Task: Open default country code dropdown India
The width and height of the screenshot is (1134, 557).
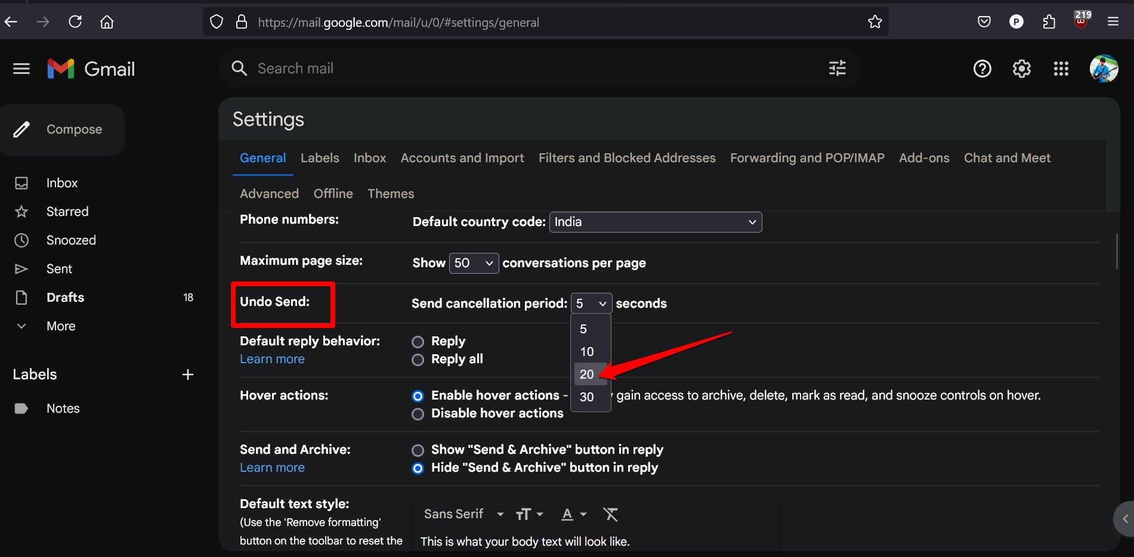Action: click(x=656, y=222)
